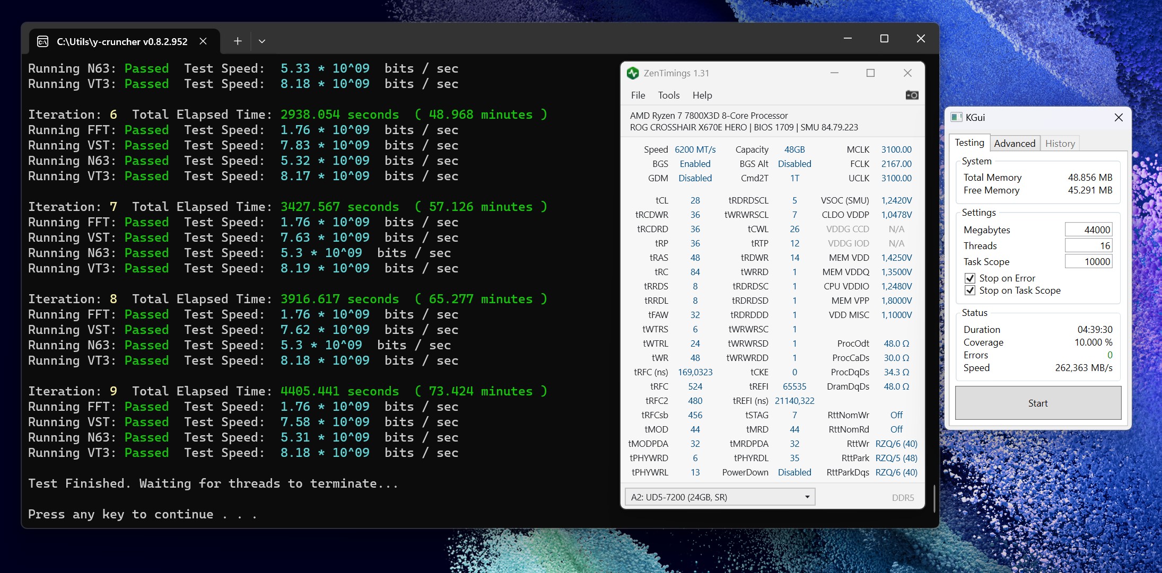The height and width of the screenshot is (573, 1162).
Task: Close the KGui window
Action: (1119, 117)
